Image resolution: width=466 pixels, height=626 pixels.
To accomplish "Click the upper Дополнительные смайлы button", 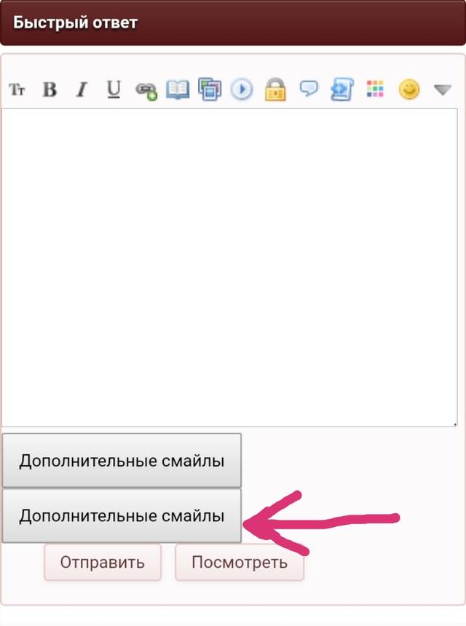I will click(122, 461).
